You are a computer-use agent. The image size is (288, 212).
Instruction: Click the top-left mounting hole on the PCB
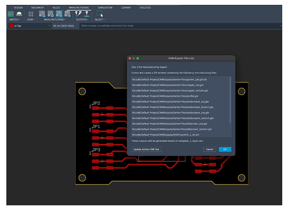[x=82, y=92]
